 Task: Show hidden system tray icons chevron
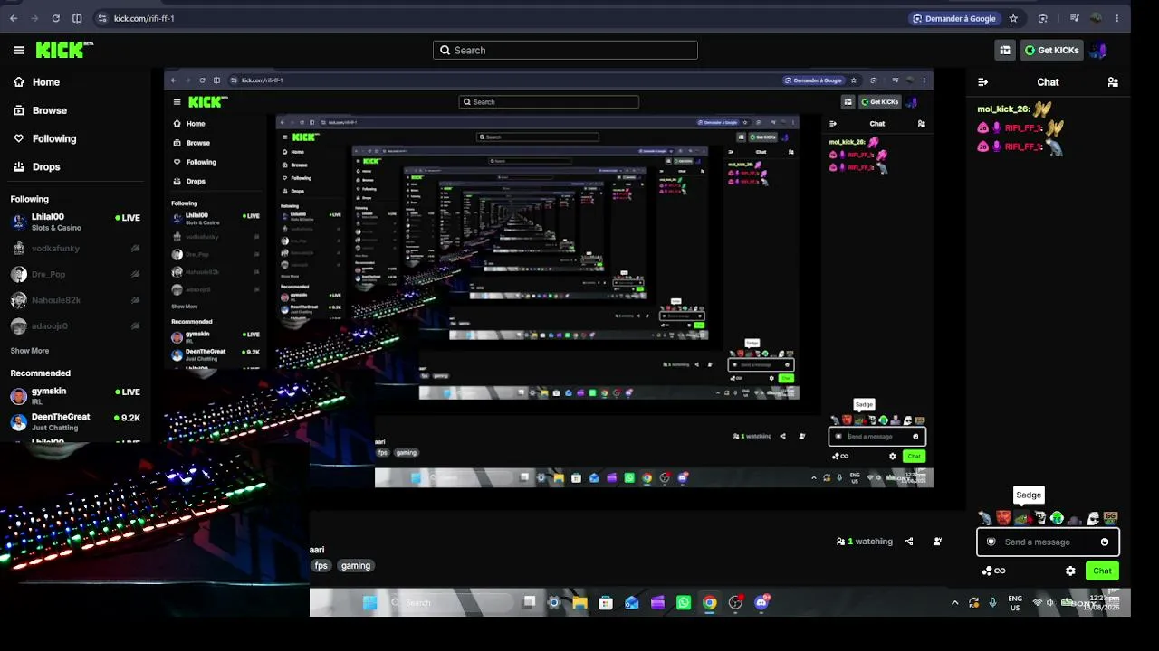(954, 603)
